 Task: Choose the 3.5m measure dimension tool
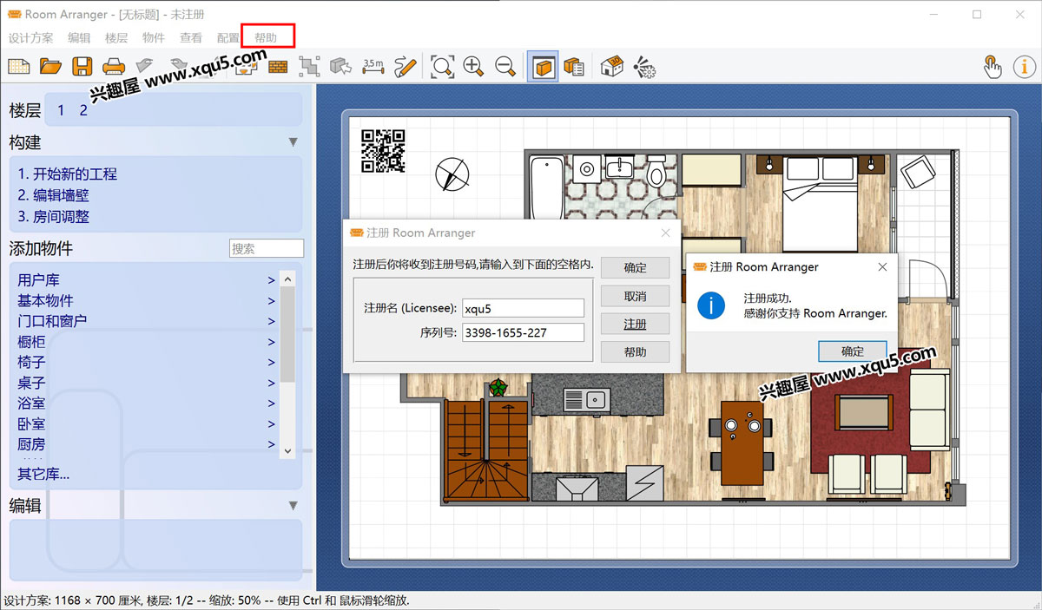[373, 66]
